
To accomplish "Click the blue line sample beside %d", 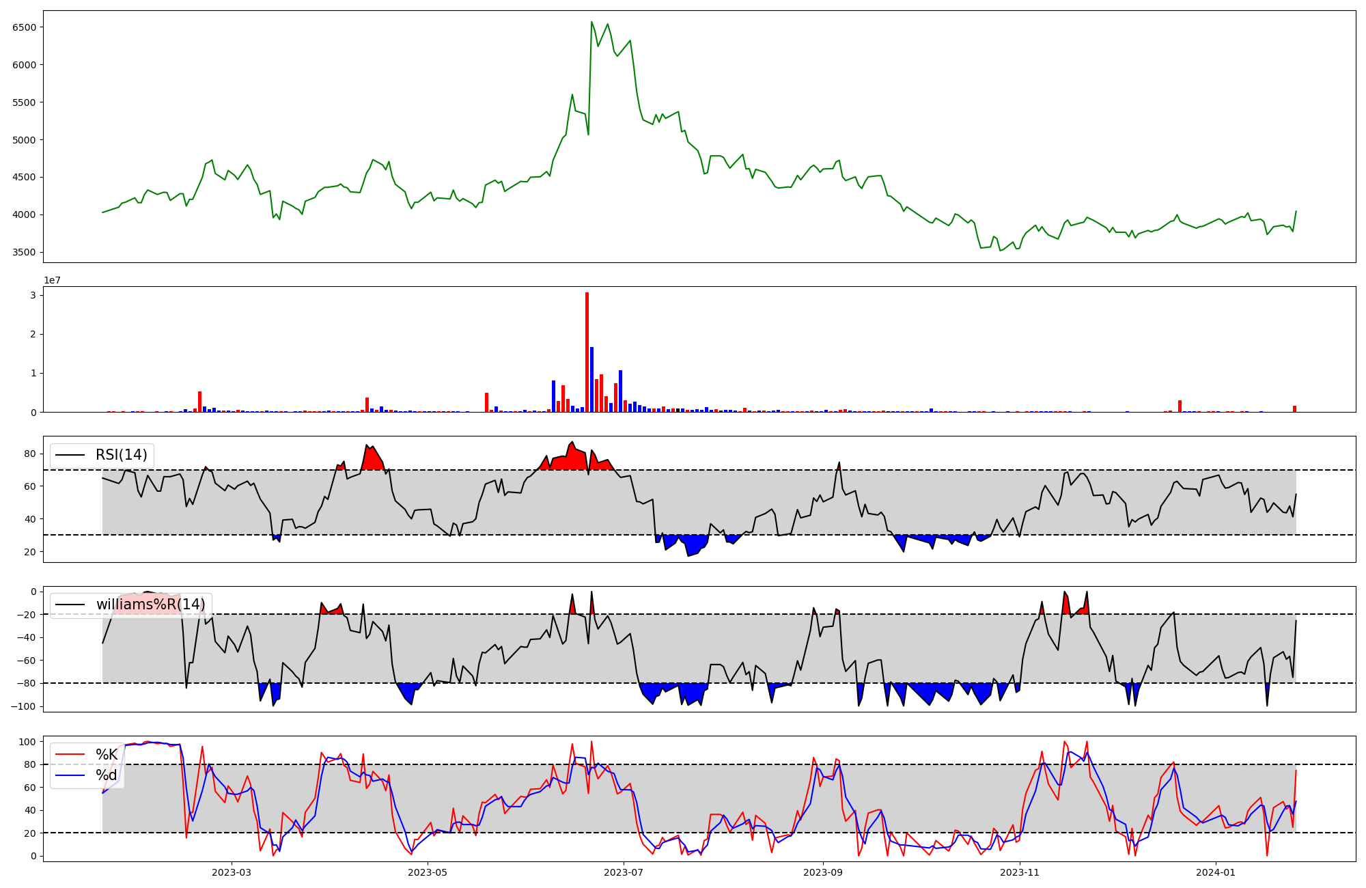I will (70, 775).
